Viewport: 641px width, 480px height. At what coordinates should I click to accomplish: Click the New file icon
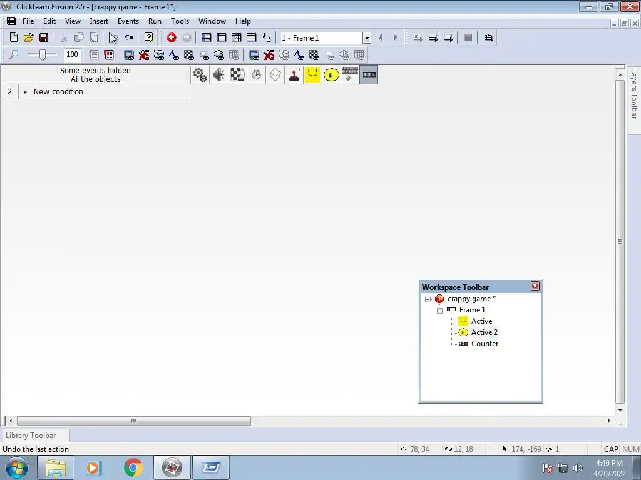pyautogui.click(x=14, y=38)
